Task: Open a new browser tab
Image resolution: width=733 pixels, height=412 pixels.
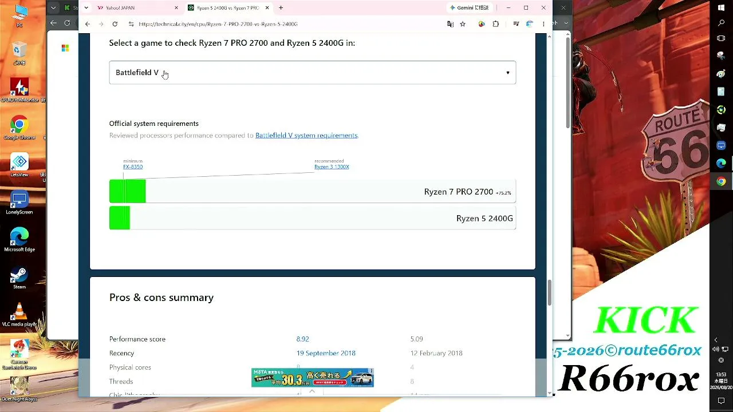Action: point(281,8)
